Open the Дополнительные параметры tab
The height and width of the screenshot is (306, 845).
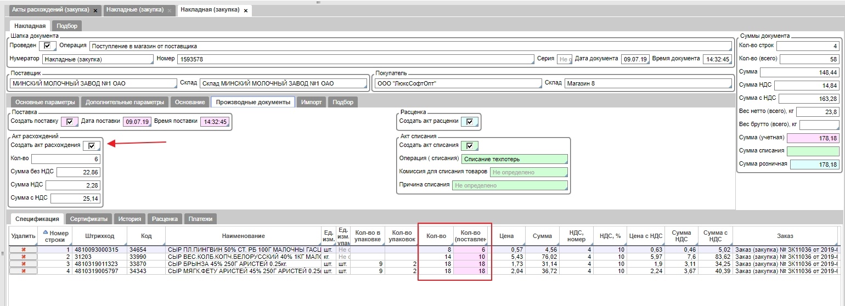click(125, 102)
